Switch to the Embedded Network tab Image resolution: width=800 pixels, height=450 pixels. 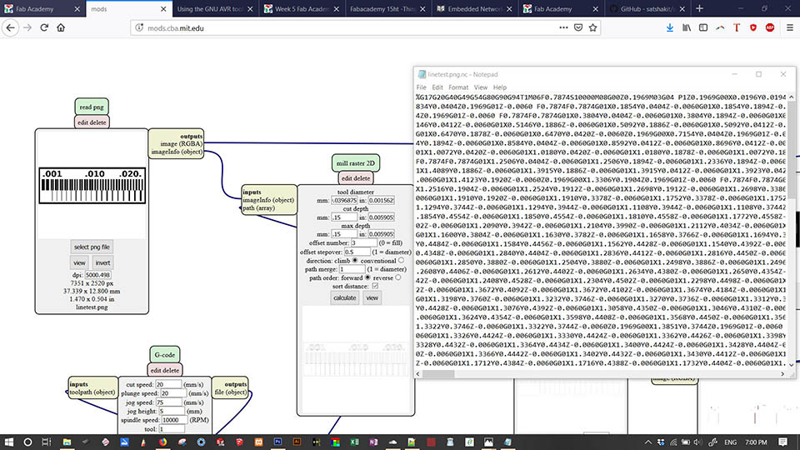click(x=474, y=8)
